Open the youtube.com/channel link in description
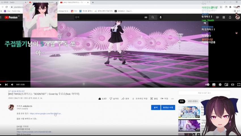 point(34,132)
